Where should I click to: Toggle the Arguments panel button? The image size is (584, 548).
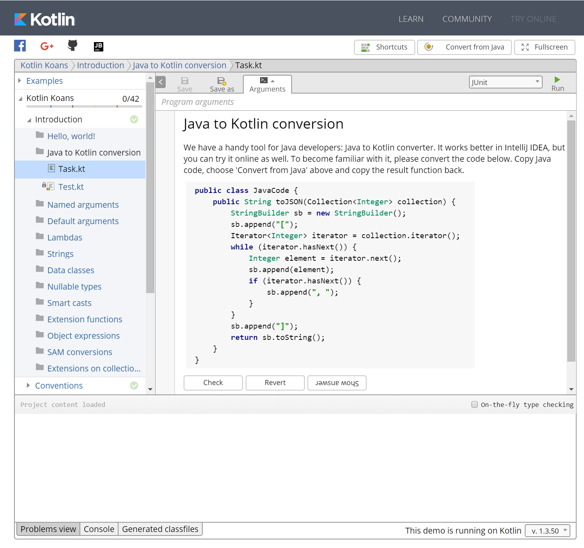[x=267, y=84]
